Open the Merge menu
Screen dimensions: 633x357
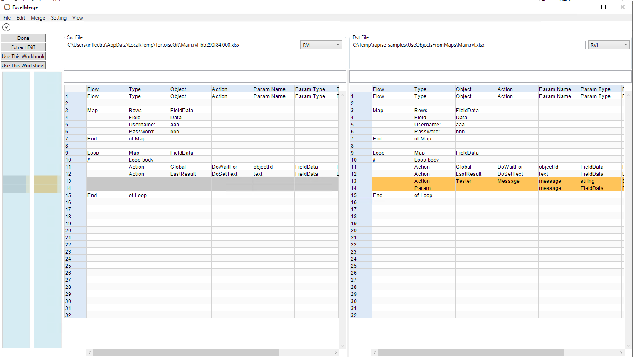(38, 18)
